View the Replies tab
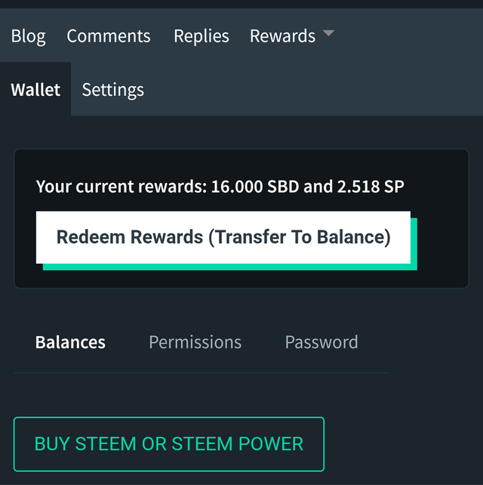This screenshot has width=483, height=485. [202, 36]
